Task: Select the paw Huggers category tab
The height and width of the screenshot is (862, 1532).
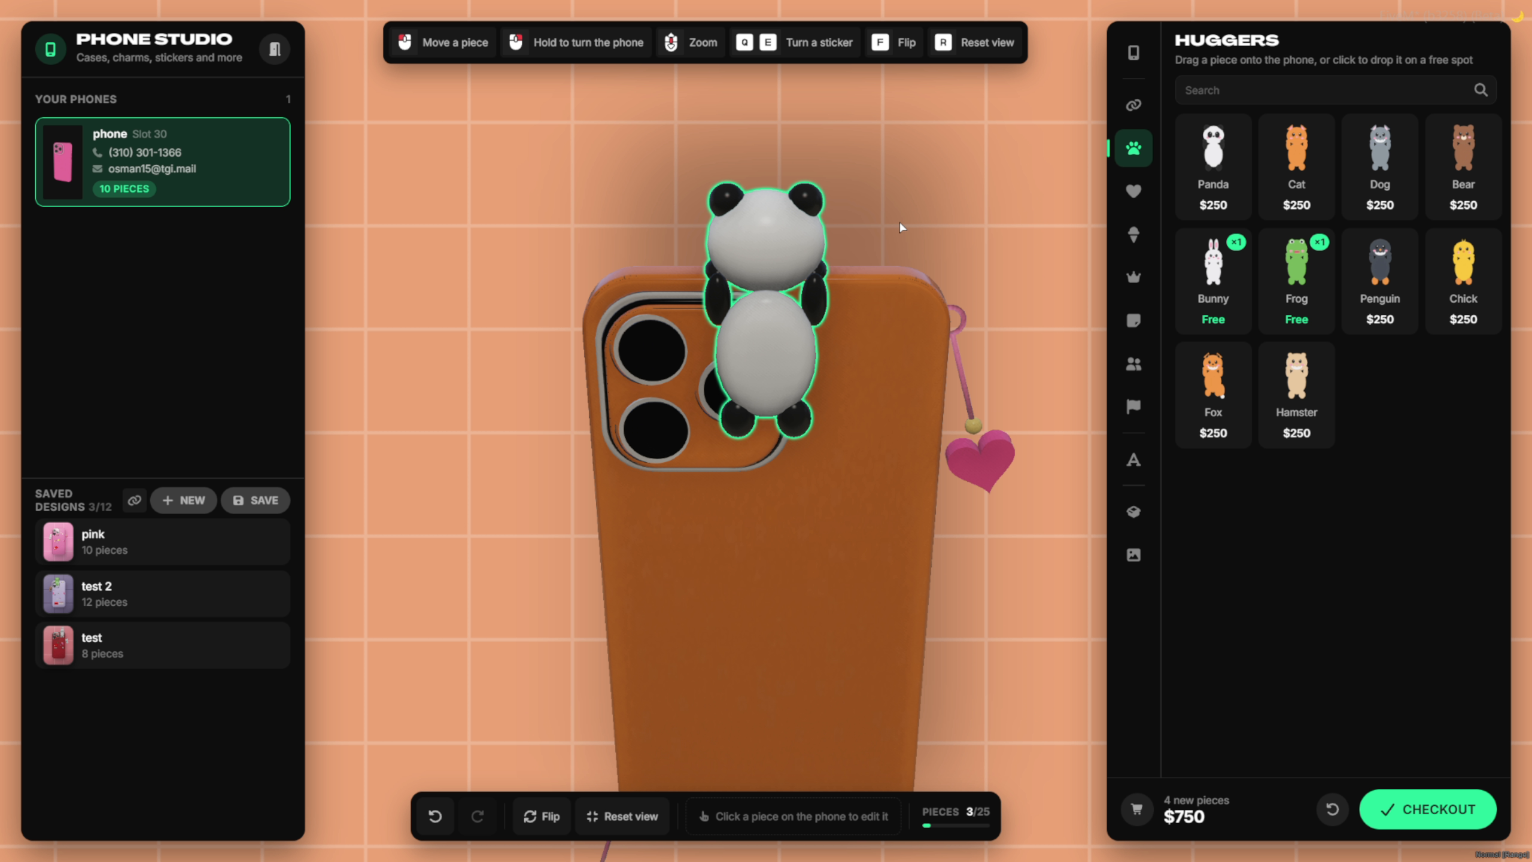Action: [1133, 148]
